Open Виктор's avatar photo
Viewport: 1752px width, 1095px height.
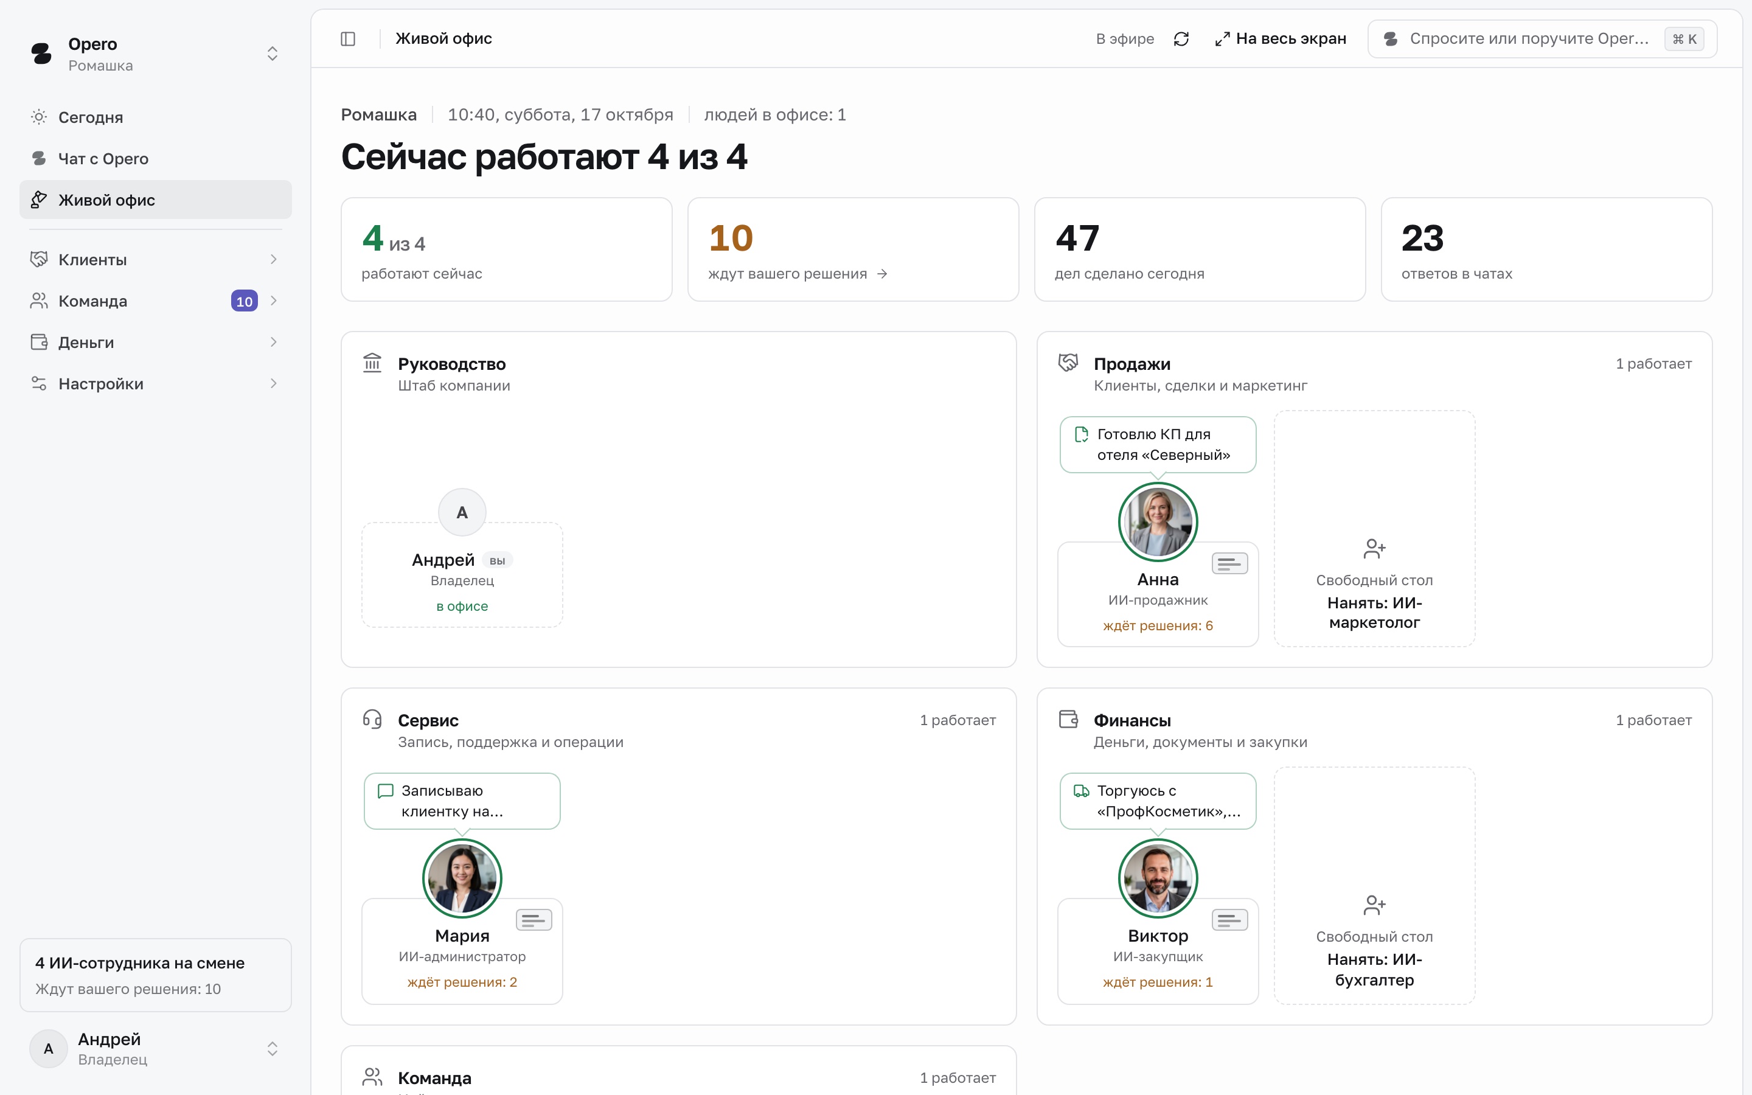pyautogui.click(x=1158, y=878)
